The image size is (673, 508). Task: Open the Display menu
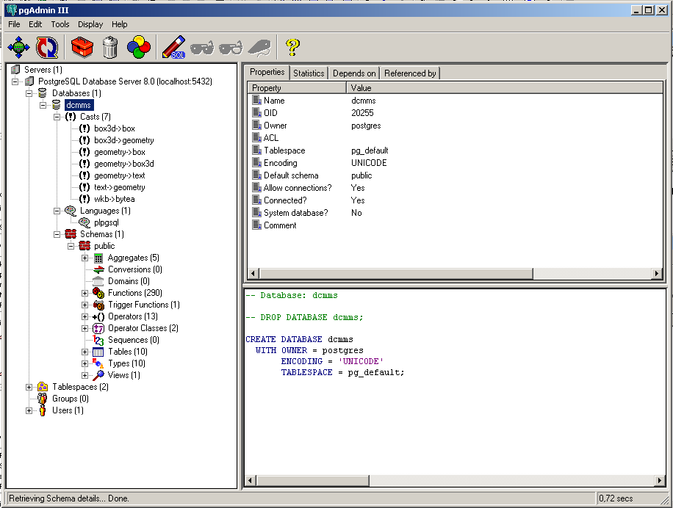coord(90,24)
